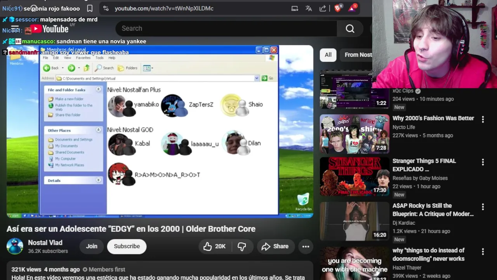
Task: Select the All filter chip
Action: [328, 55]
